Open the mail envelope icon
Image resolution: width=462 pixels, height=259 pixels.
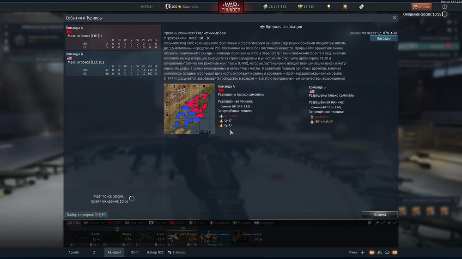click(x=395, y=253)
